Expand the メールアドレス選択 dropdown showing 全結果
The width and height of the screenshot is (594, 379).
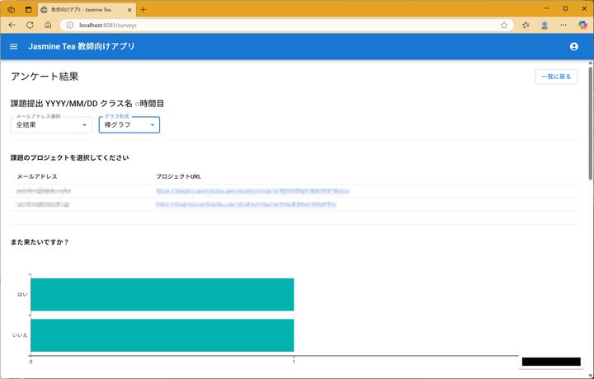[x=51, y=124]
